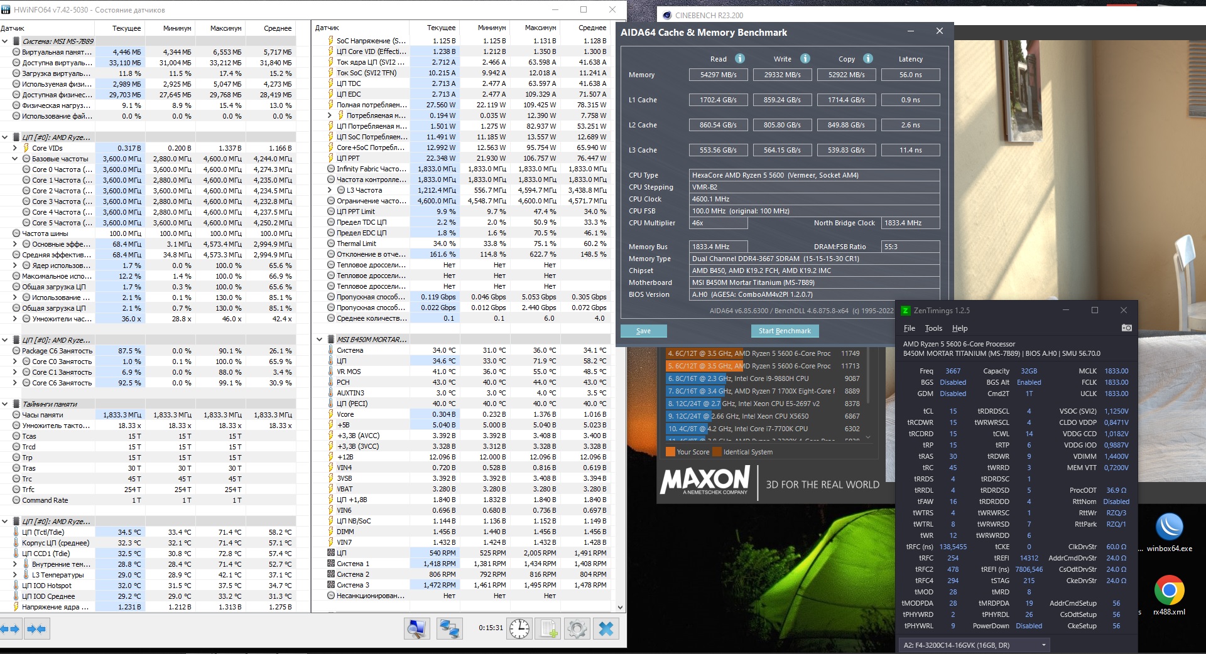Click the HWiNFO right panel scroll-down arrow

click(x=620, y=608)
